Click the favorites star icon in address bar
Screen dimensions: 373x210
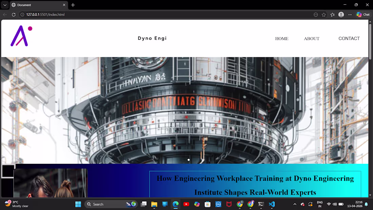tap(323, 14)
